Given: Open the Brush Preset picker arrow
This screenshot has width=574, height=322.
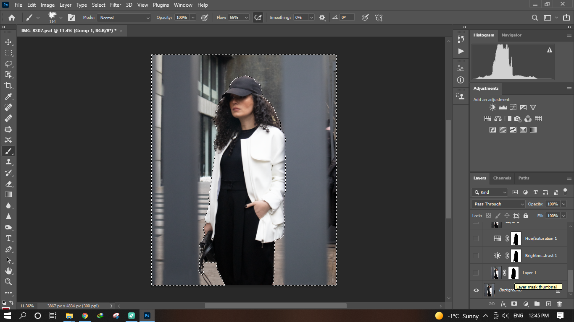Looking at the screenshot, I should (x=61, y=18).
